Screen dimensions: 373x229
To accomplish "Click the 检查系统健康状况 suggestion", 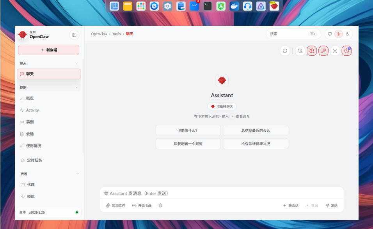I will pos(256,144).
